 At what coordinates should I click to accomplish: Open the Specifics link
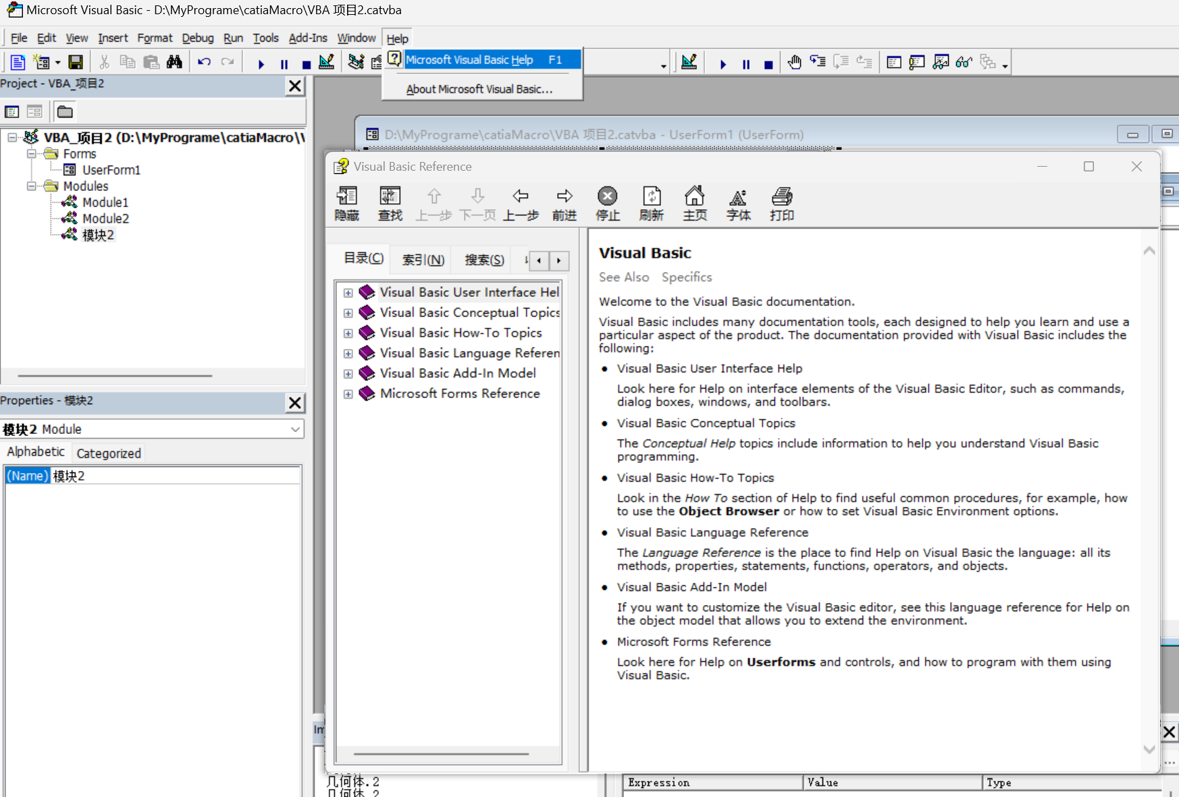pos(687,277)
